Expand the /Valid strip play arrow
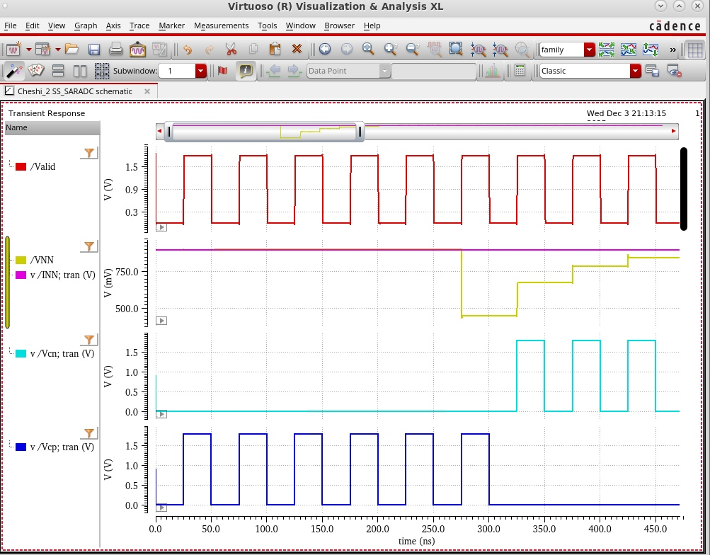 coord(161,227)
